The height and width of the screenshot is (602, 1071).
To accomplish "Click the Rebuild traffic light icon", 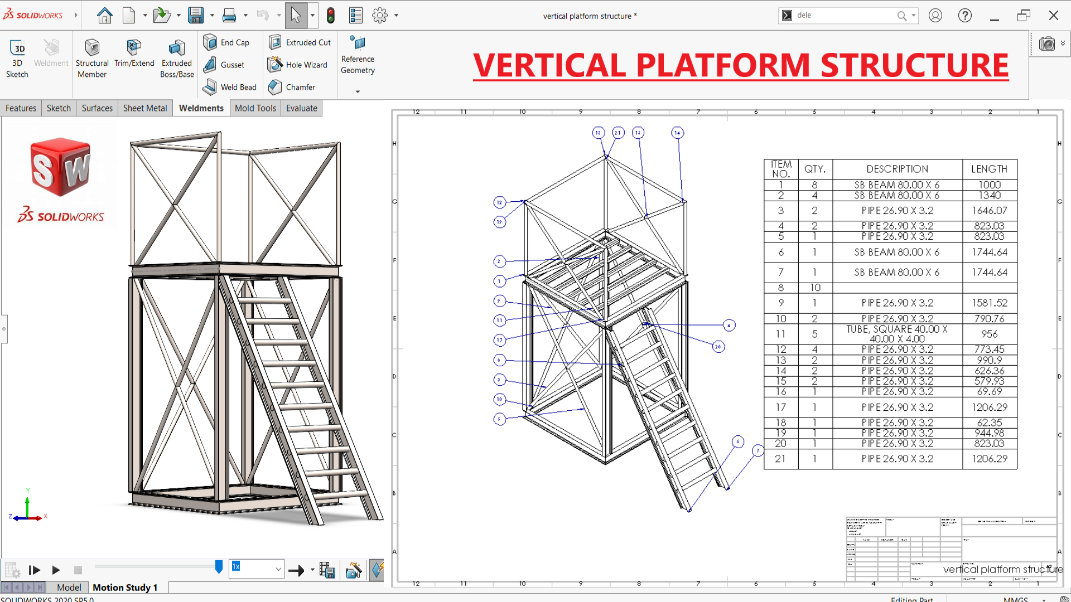I will coord(330,15).
